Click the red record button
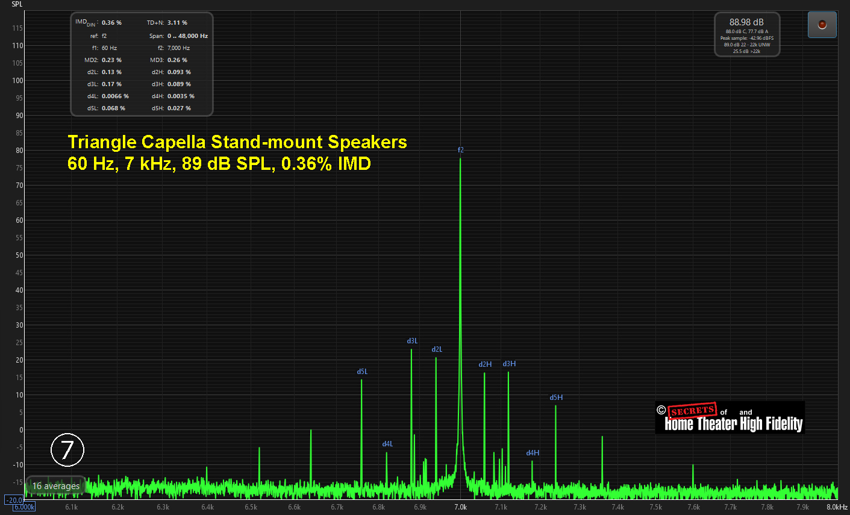The width and height of the screenshot is (850, 515). [822, 25]
